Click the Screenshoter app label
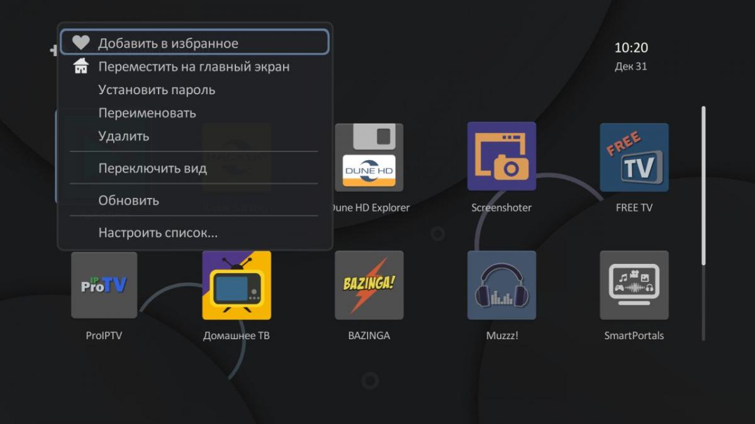This screenshot has height=424, width=755. tap(501, 207)
